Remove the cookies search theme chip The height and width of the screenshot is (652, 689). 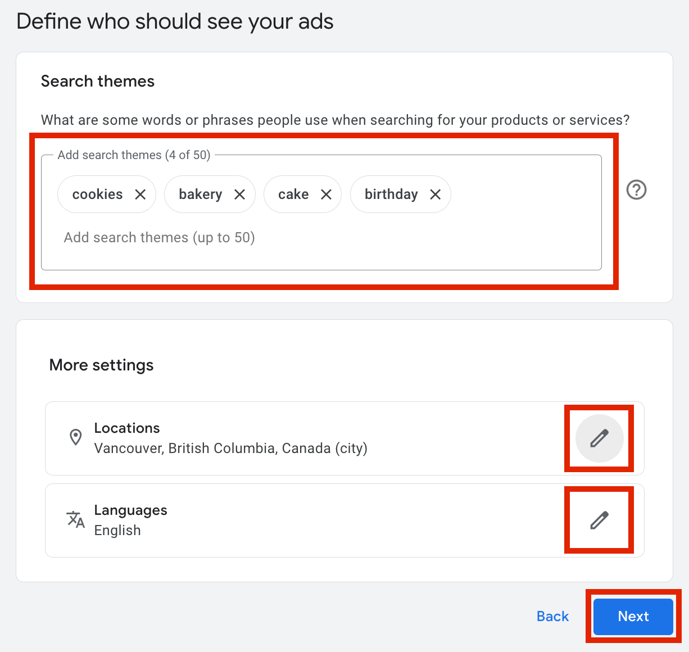(140, 194)
